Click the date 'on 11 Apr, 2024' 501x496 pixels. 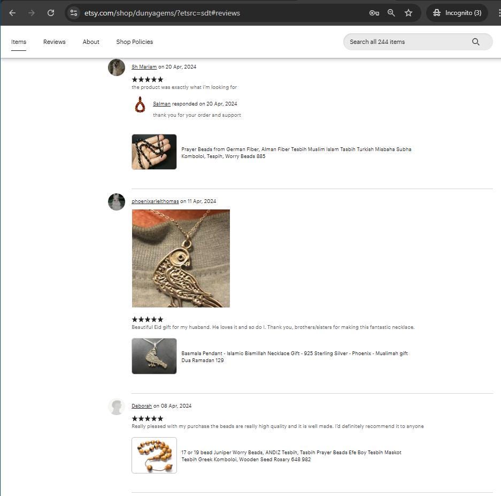198,201
